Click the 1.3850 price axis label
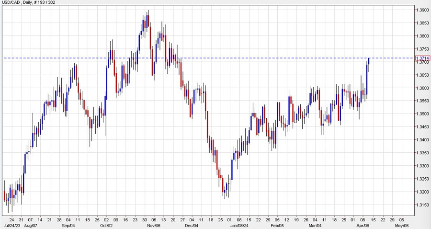This screenshot has height=229, width=431. point(423,23)
